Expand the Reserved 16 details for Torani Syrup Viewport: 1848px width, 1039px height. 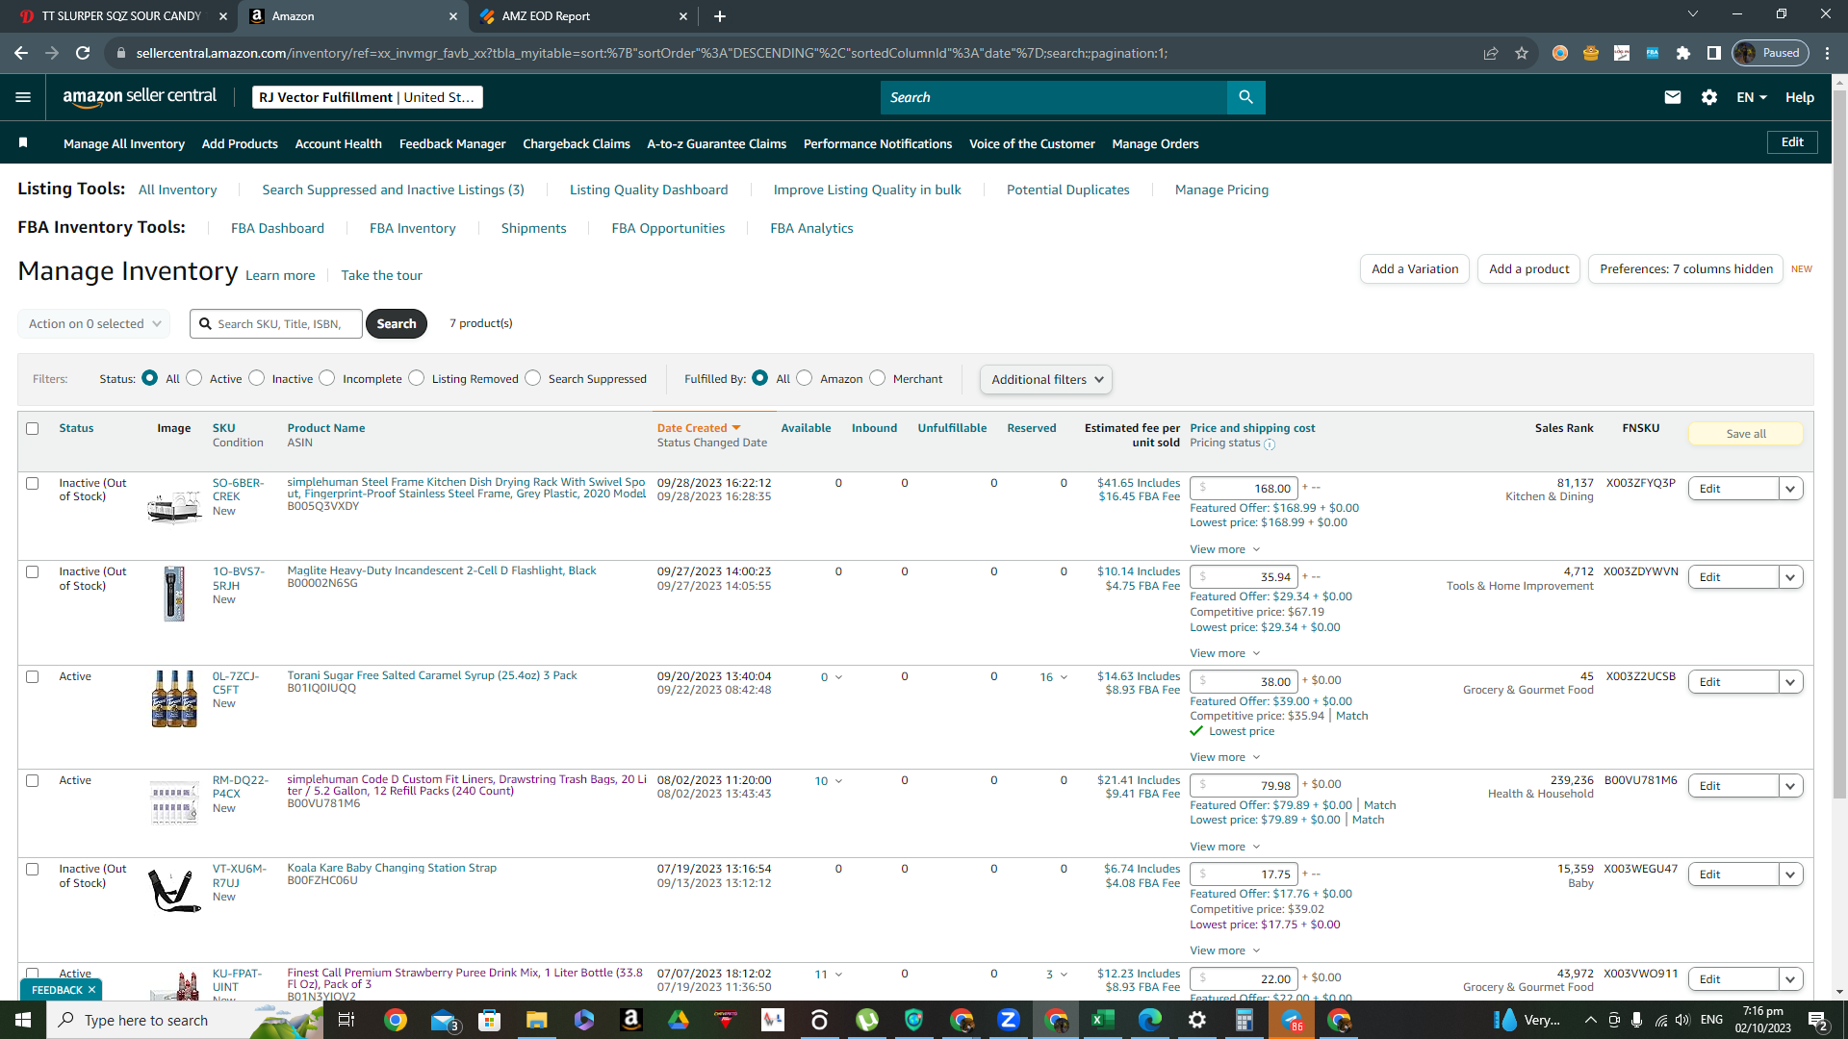click(1053, 677)
